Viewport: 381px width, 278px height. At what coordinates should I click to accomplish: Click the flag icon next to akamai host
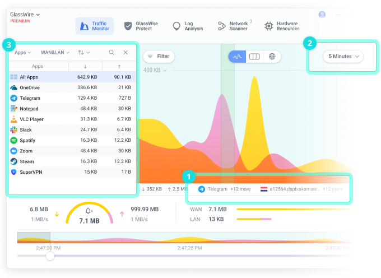coord(264,189)
